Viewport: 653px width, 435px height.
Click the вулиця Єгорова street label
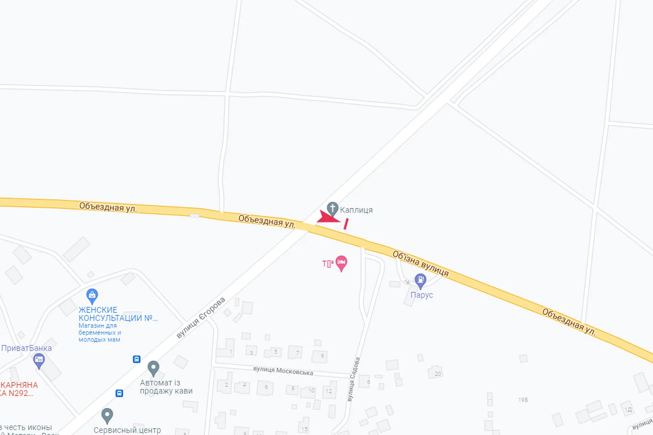pyautogui.click(x=201, y=318)
